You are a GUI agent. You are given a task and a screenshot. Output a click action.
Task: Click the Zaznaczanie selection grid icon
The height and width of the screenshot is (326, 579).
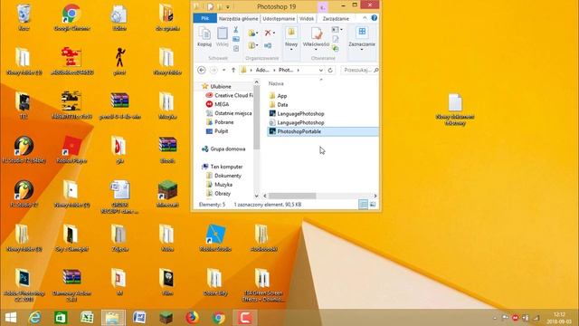point(362,32)
